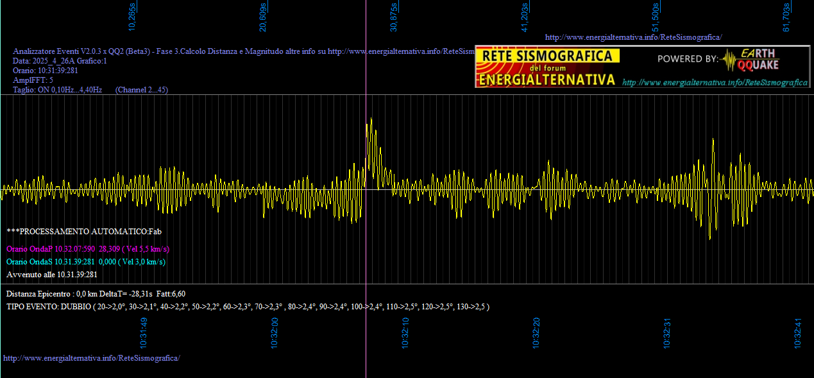Click the (Channel 2...45) text
This screenshot has width=814, height=378.
(x=142, y=90)
